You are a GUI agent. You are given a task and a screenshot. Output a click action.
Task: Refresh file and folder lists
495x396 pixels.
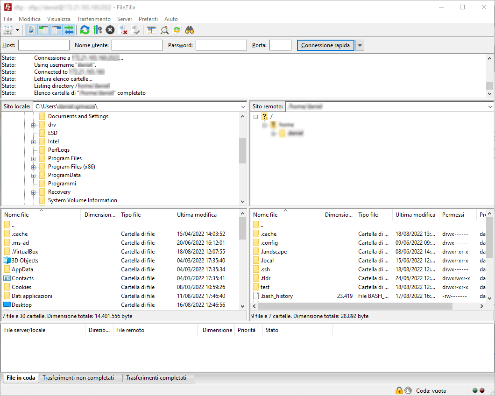(x=85, y=30)
